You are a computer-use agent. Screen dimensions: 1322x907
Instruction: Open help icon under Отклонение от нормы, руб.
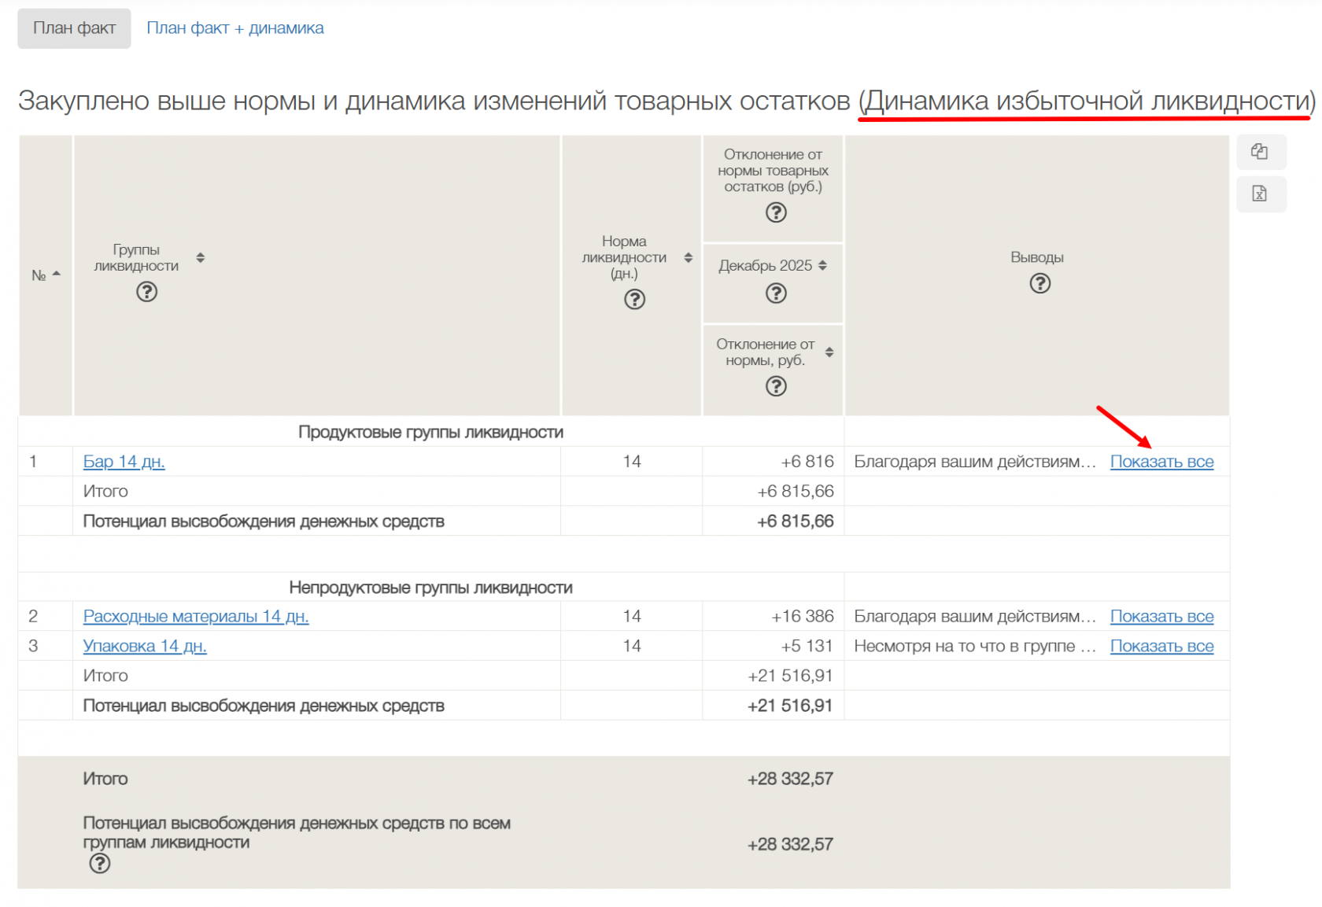click(x=776, y=386)
